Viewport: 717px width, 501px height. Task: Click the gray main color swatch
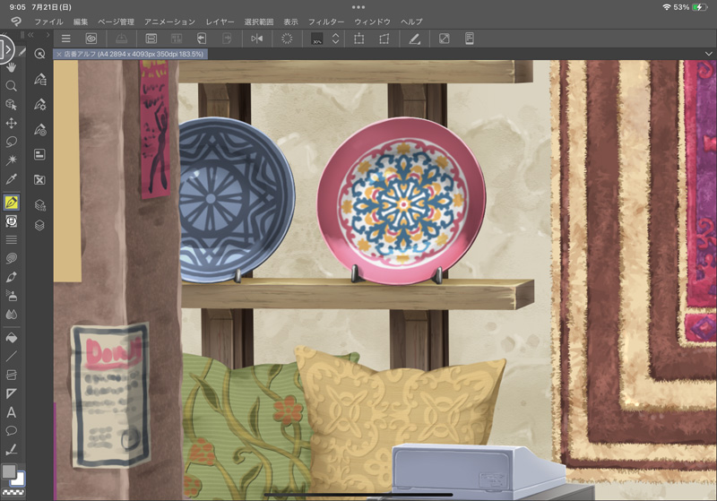[x=9, y=471]
